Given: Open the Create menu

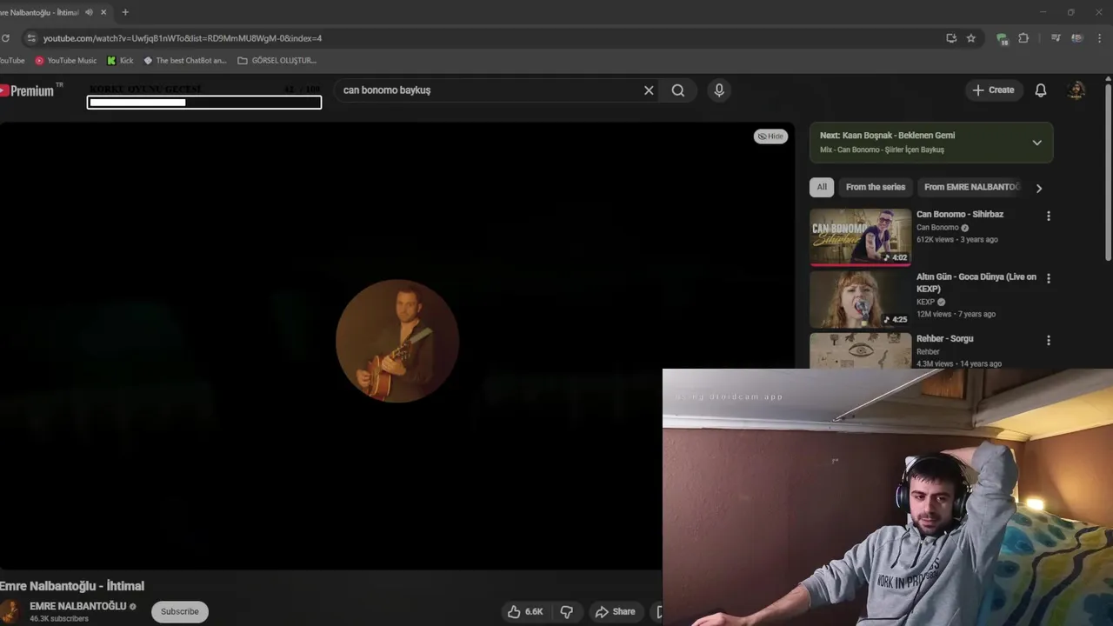Looking at the screenshot, I should 993,90.
